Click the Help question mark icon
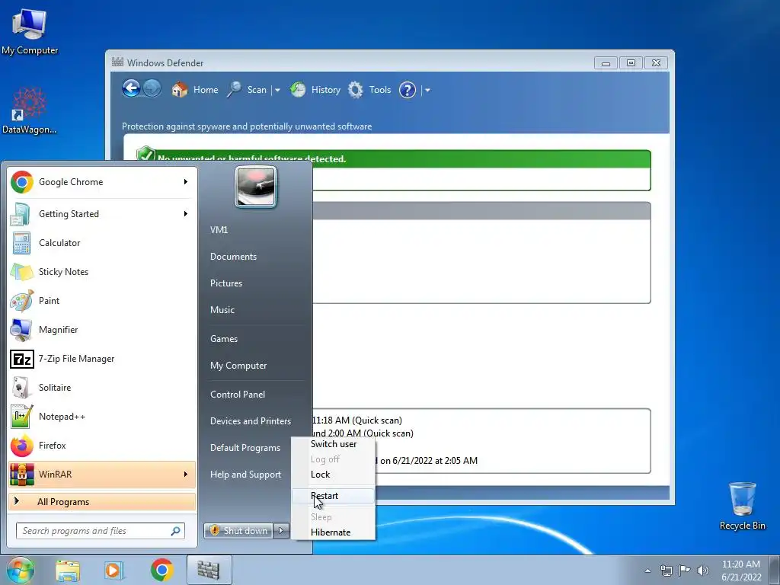This screenshot has width=780, height=585. [x=407, y=90]
